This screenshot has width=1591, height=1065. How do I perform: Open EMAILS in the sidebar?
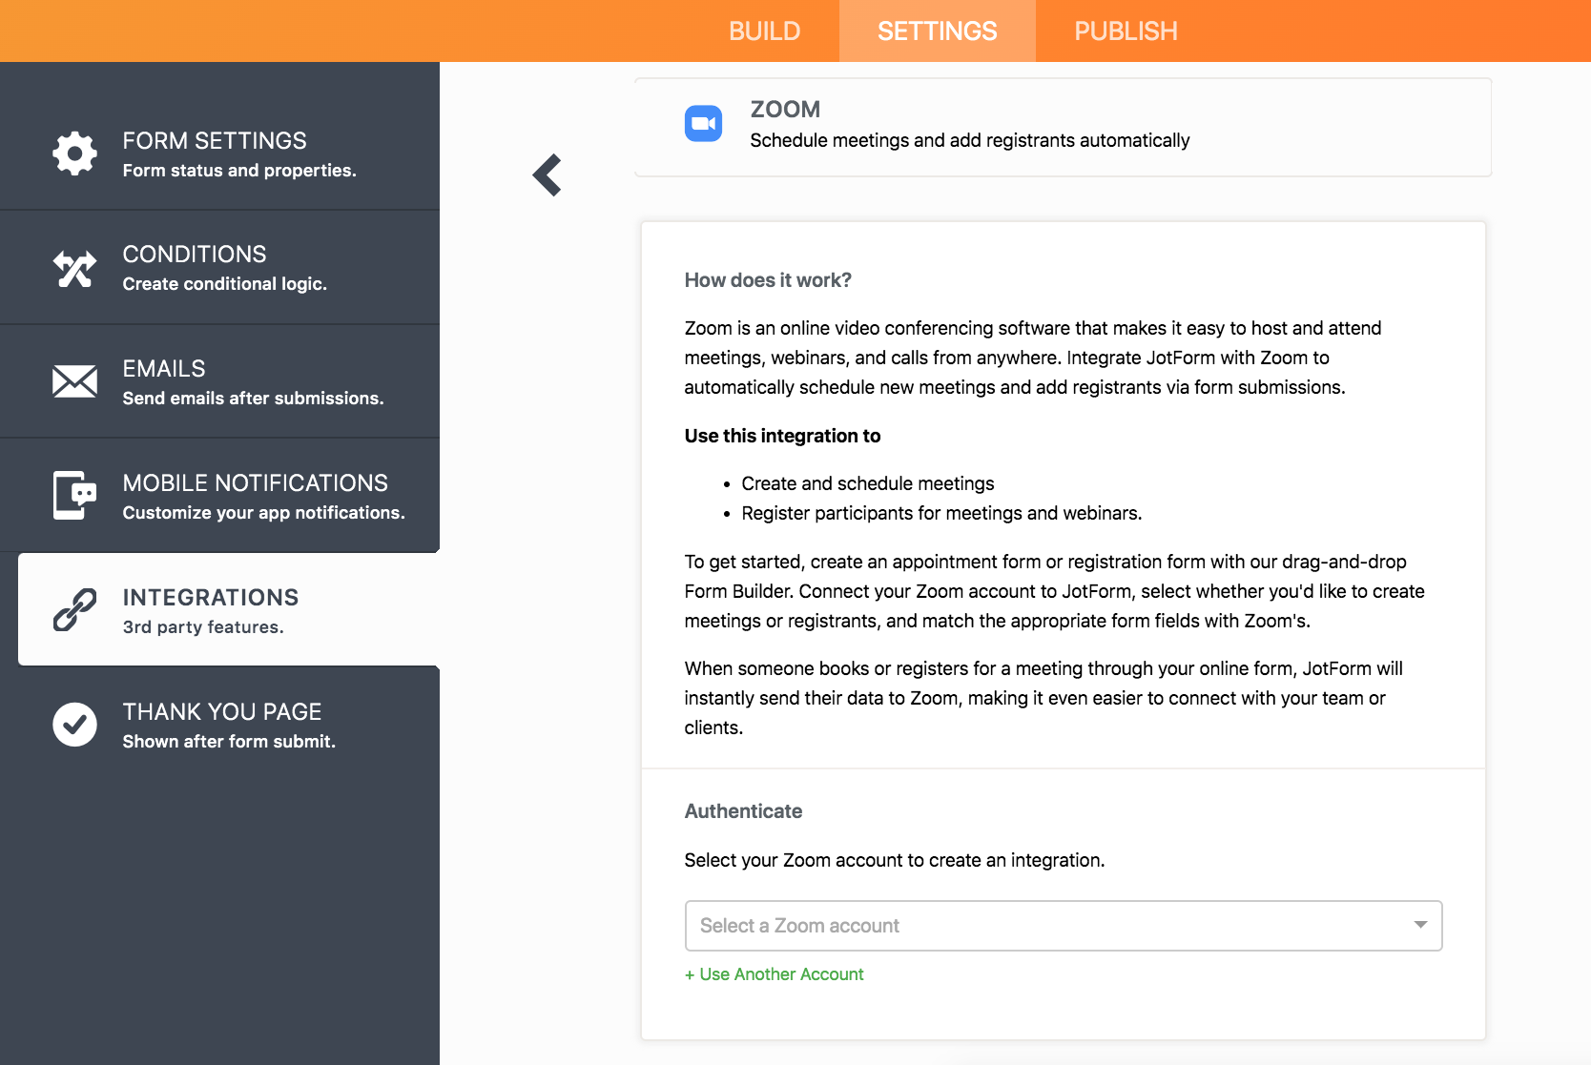219,381
